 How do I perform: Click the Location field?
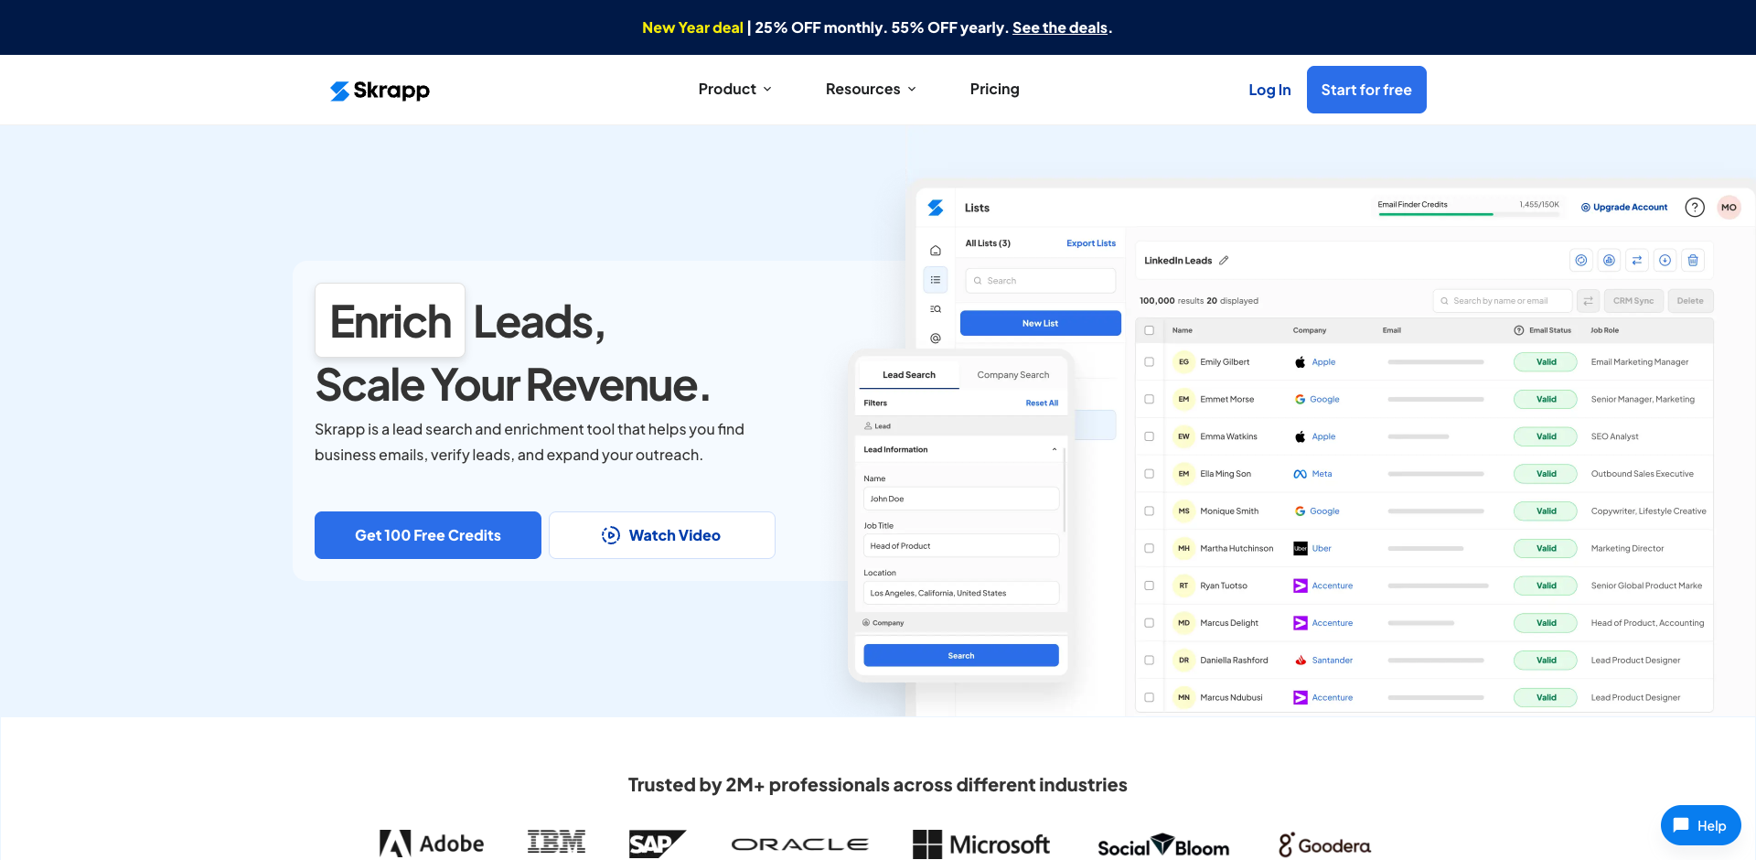click(x=961, y=593)
